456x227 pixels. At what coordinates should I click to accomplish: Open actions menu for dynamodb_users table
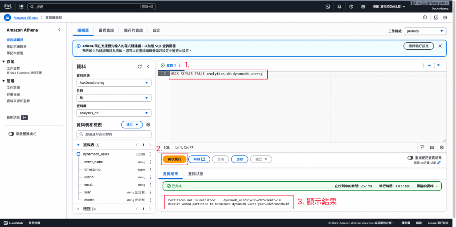(x=150, y=154)
